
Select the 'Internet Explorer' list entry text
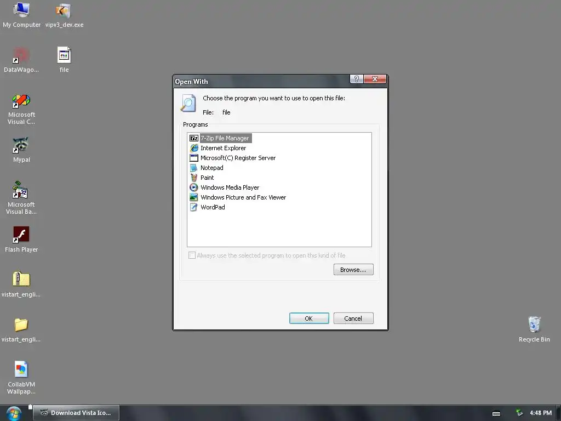(224, 148)
